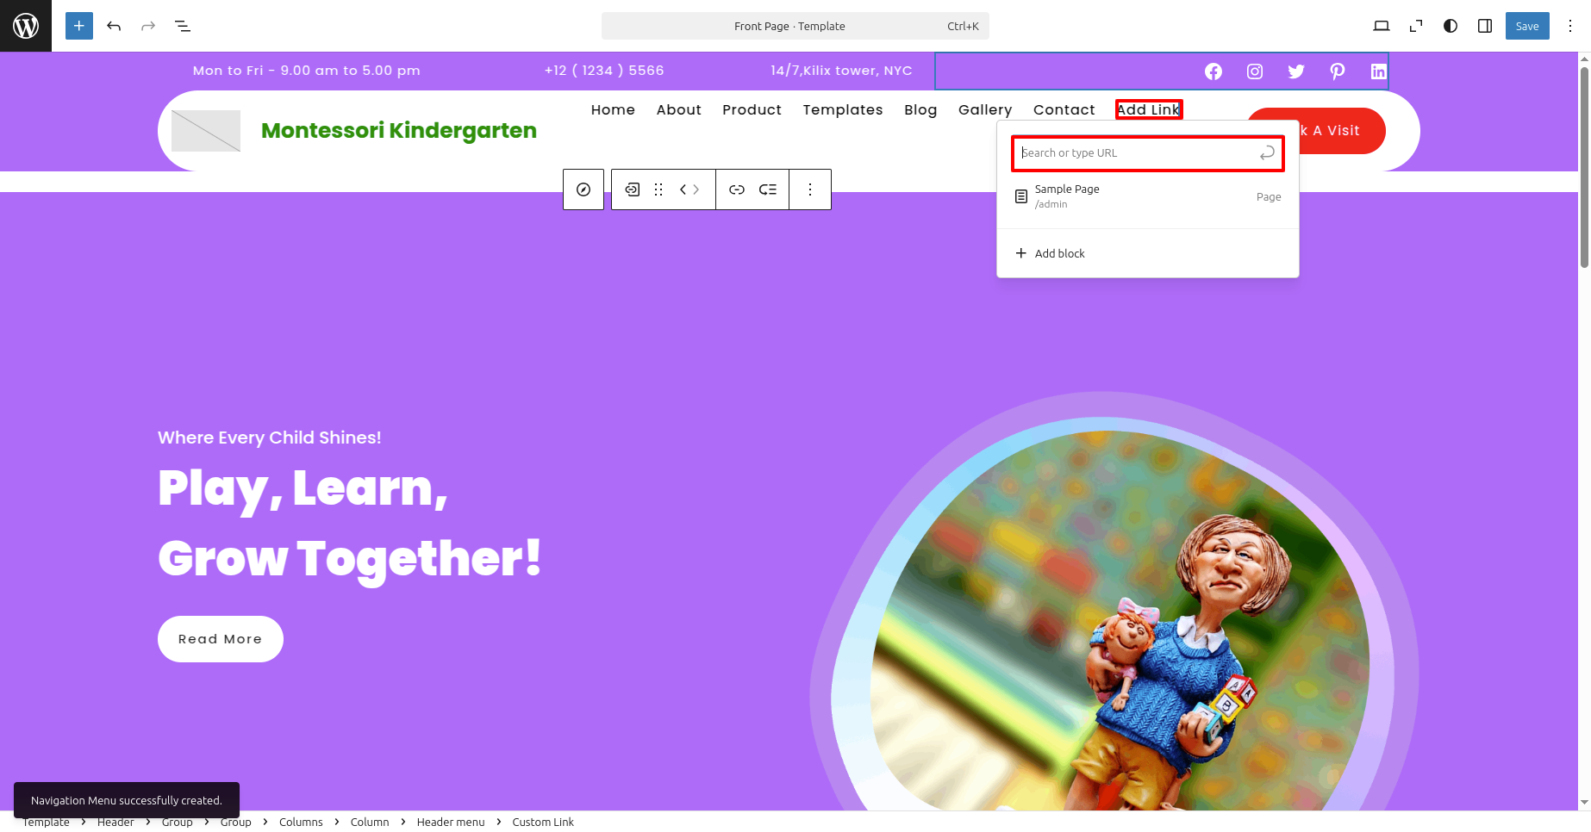Toggle the Settings sidebar panel

click(x=1485, y=26)
